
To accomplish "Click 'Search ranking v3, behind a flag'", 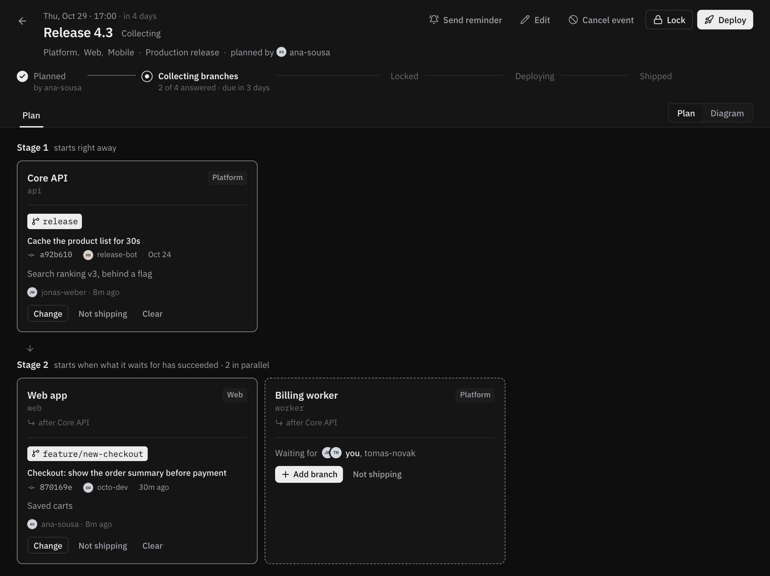I will click(x=90, y=274).
